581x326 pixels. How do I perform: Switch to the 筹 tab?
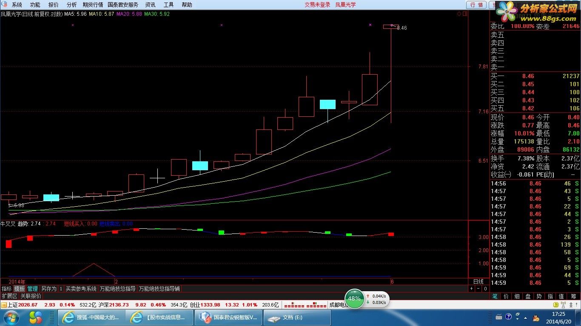pyautogui.click(x=573, y=296)
